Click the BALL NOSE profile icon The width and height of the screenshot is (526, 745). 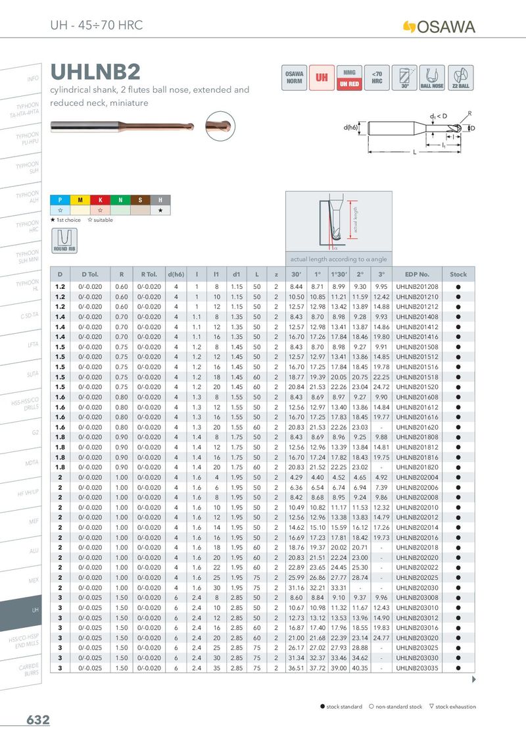[432, 78]
